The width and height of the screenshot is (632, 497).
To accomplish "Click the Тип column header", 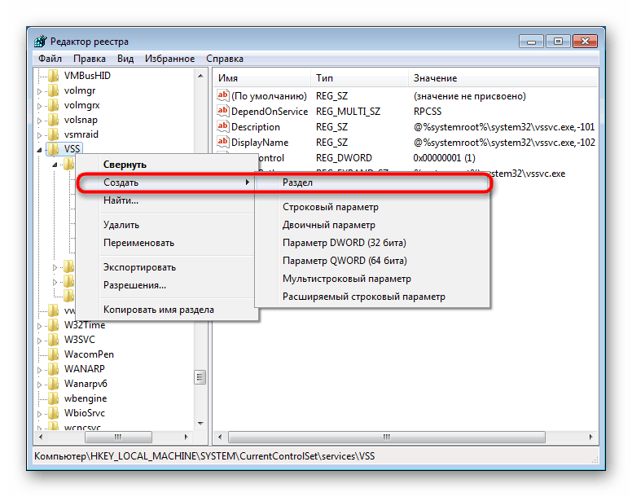I will coord(360,77).
